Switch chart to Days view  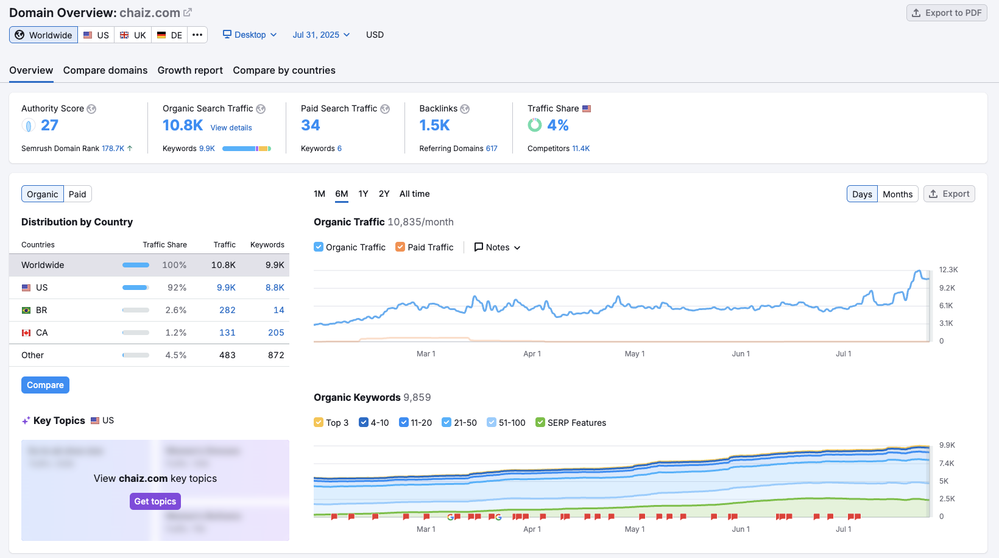(862, 194)
